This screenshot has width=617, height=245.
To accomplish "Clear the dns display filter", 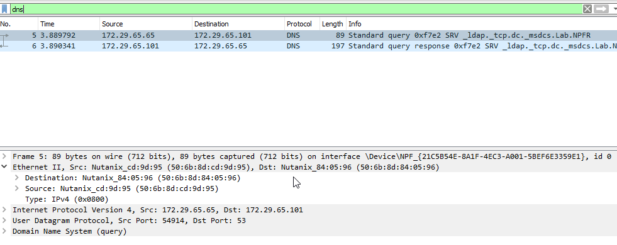I will click(x=587, y=9).
